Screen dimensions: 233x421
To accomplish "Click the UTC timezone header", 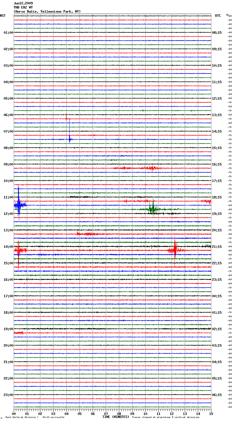I will [x=218, y=16].
